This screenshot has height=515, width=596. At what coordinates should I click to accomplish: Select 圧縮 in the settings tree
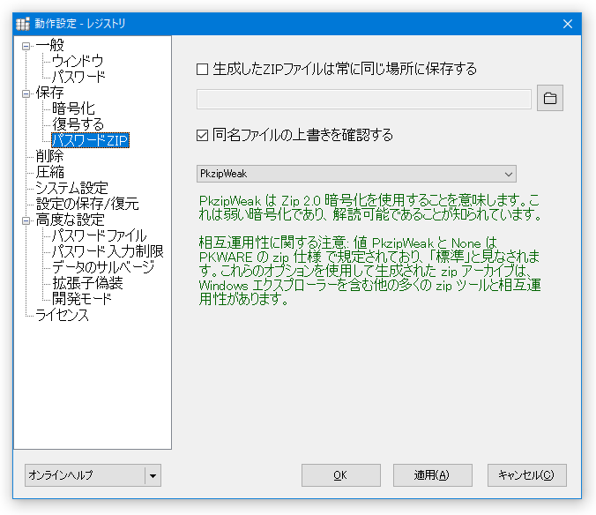point(49,172)
